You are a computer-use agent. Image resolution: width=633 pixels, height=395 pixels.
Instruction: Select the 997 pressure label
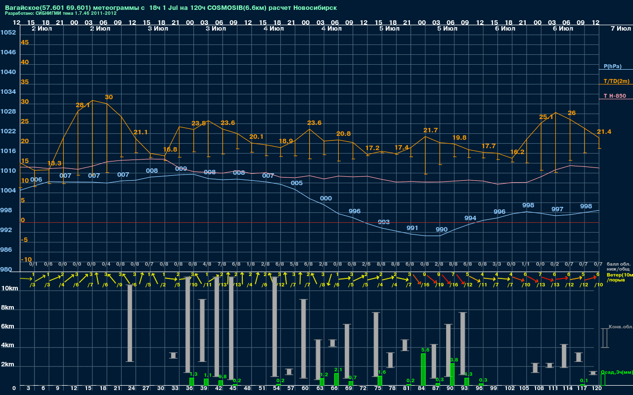point(557,209)
